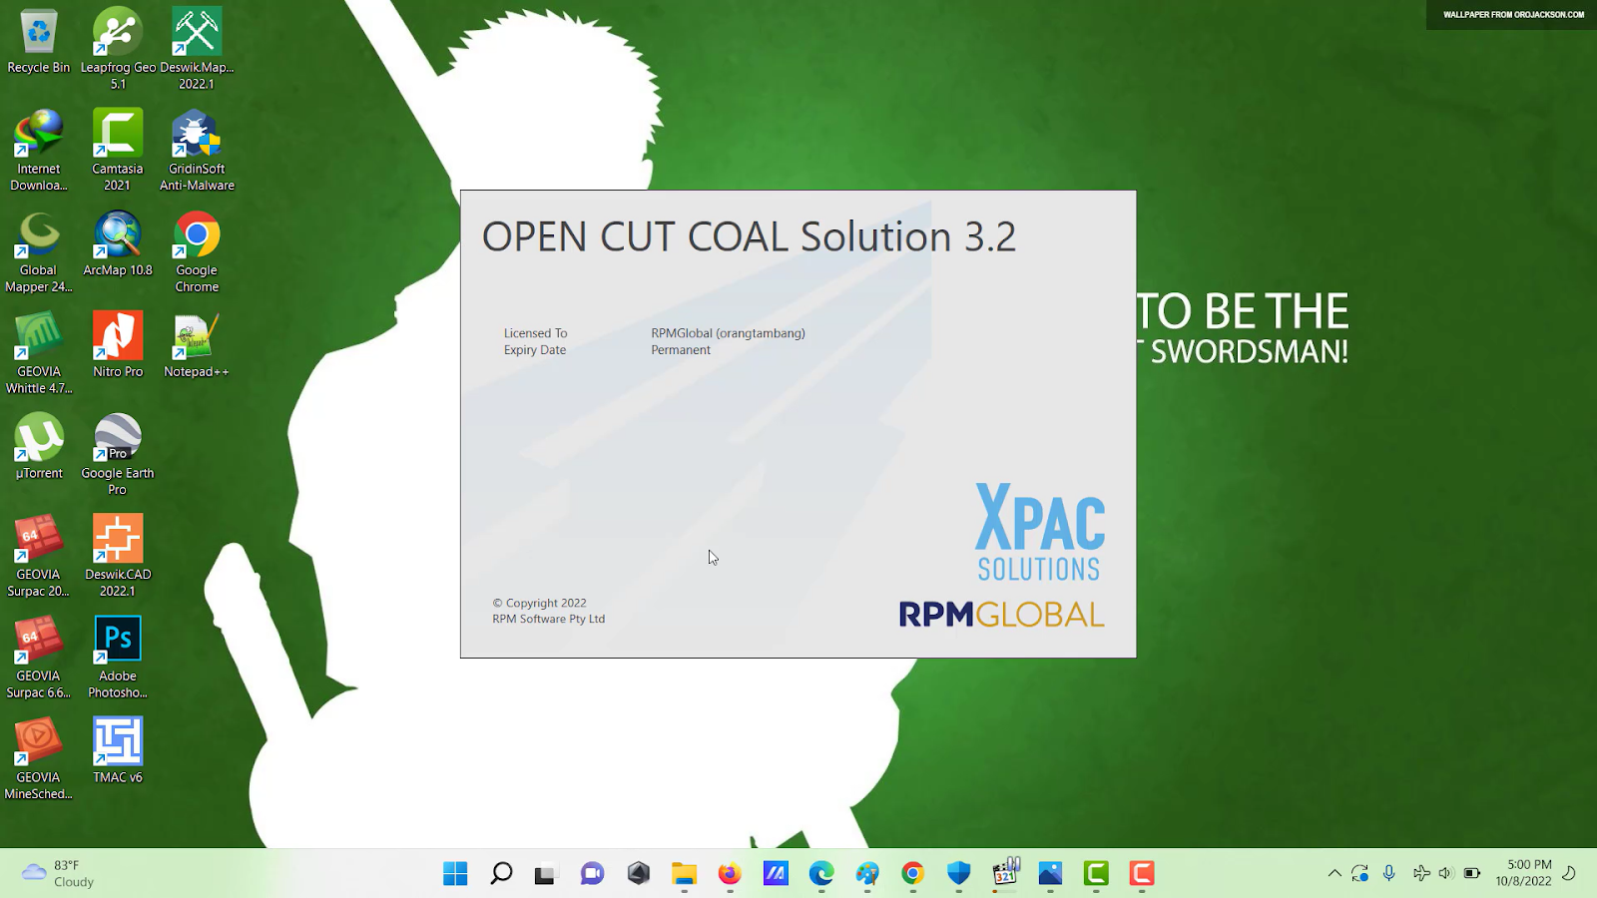Open the dark cube taskbar app
1597x898 pixels.
coord(639,874)
